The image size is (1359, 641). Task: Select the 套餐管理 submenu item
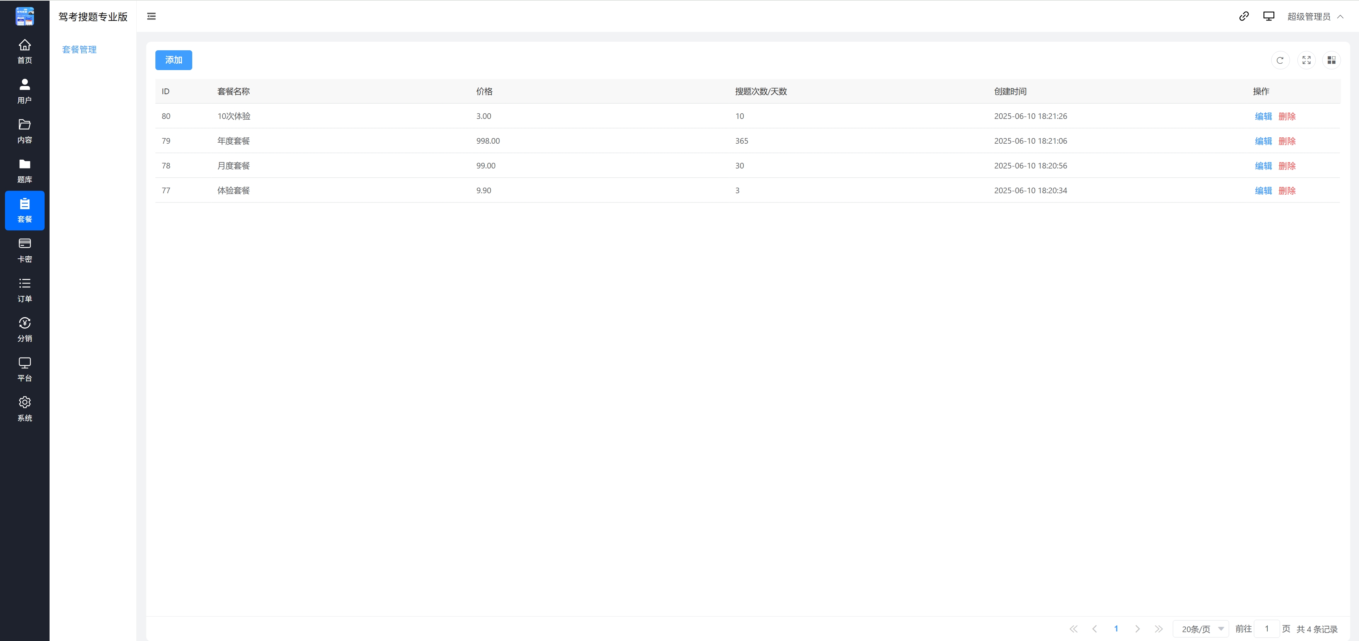tap(80, 50)
